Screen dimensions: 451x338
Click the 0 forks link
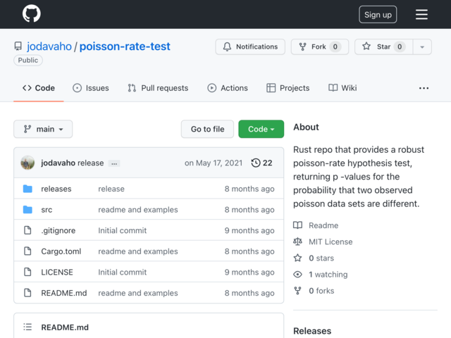tap(321, 291)
